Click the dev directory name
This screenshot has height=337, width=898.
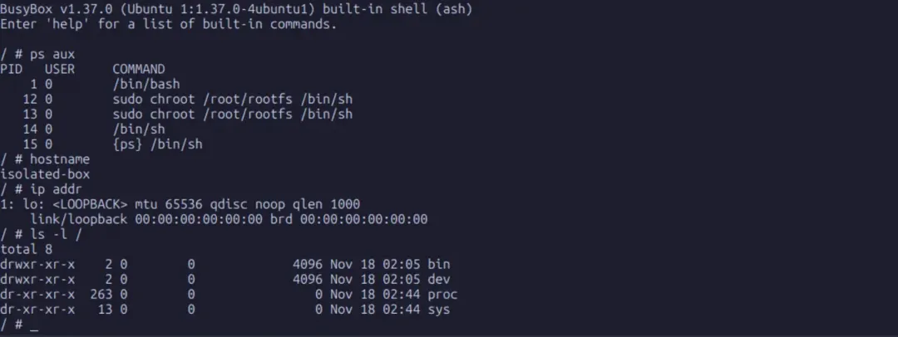(438, 279)
